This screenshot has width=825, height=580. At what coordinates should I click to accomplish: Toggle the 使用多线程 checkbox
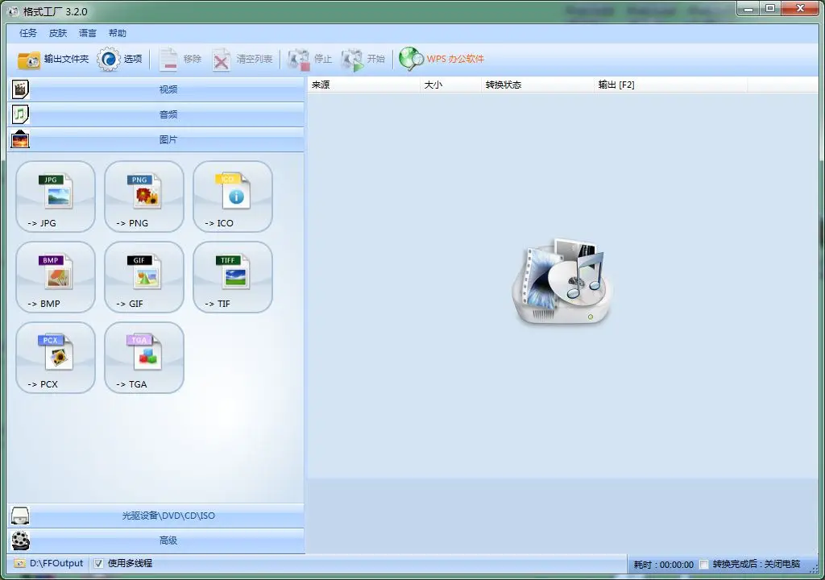99,563
